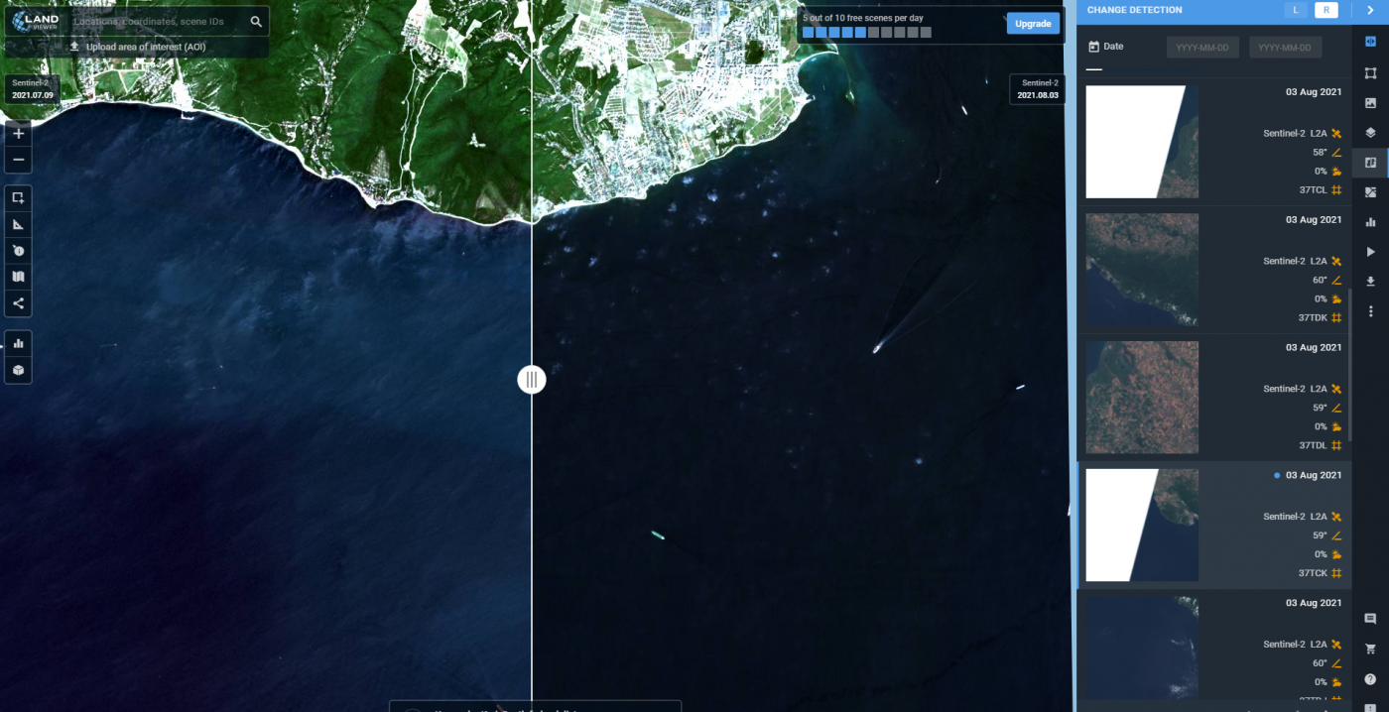Open the share tool on left toolbar

tap(18, 303)
